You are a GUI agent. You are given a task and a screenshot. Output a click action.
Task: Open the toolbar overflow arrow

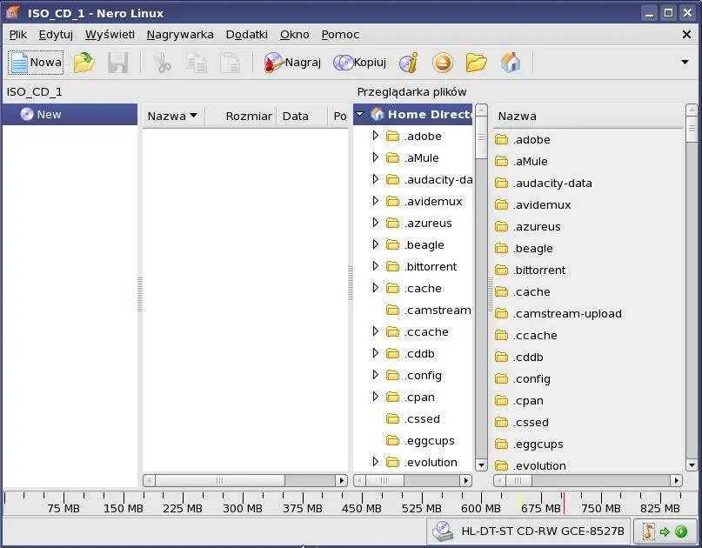point(685,63)
